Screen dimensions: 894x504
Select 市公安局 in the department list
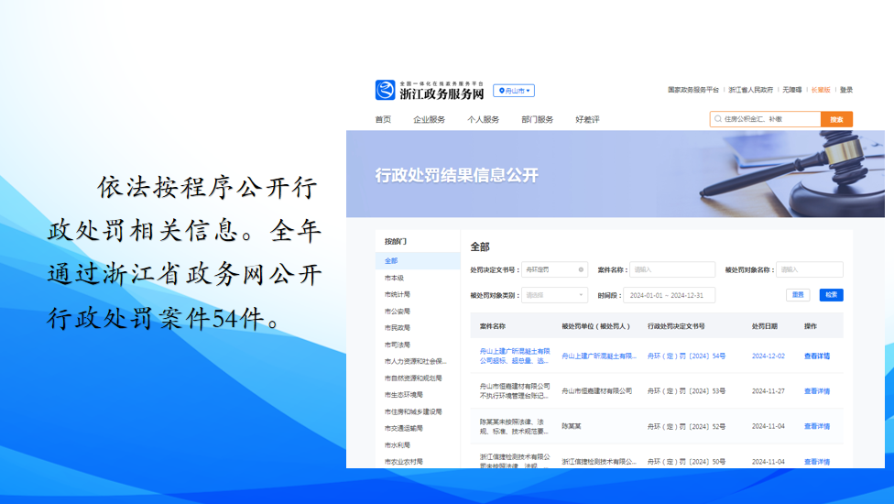point(398,312)
